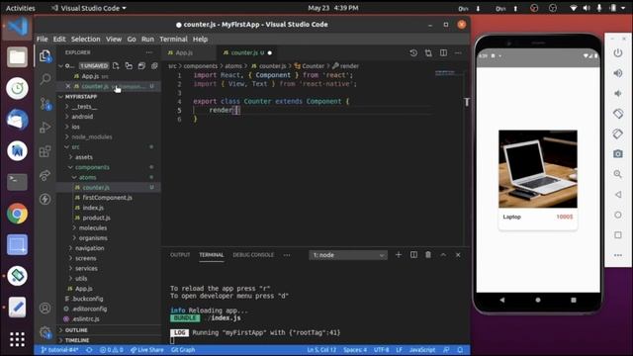Viewport: 633px width, 356px height.
Task: Open product.js in the file tree
Action: 96,218
